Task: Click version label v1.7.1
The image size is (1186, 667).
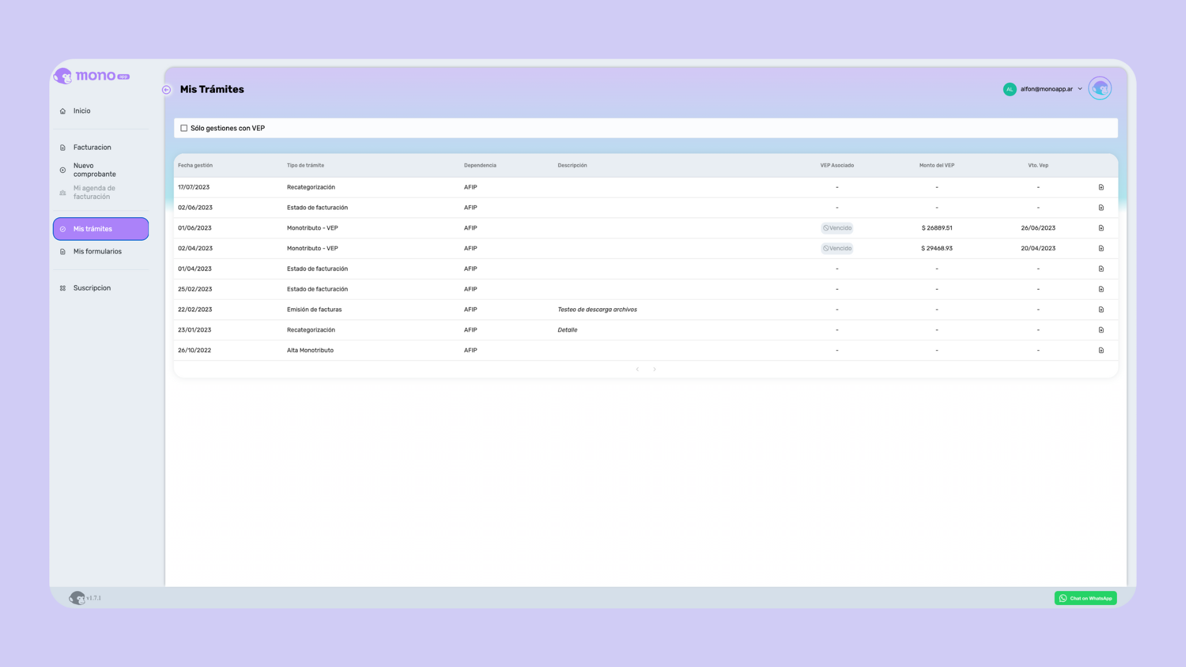Action: pos(94,598)
